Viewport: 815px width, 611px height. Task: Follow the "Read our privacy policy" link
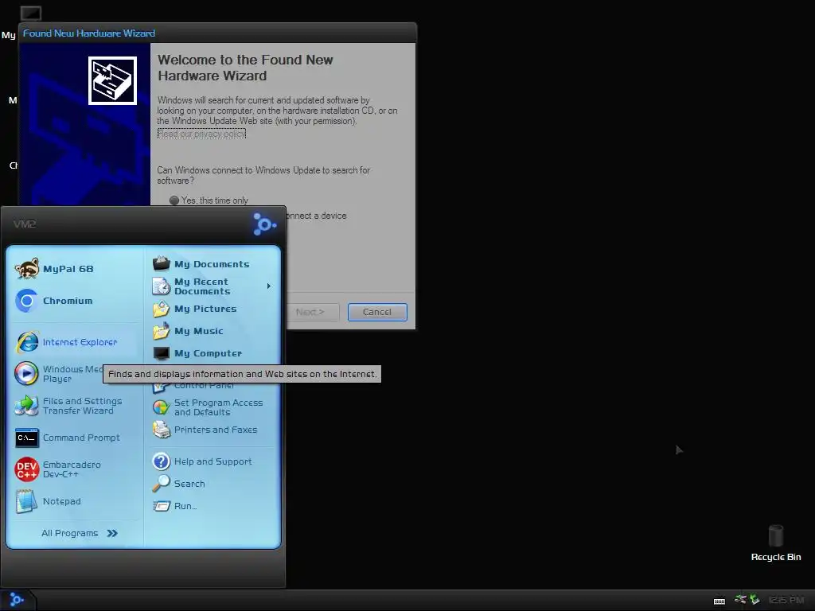(201, 134)
